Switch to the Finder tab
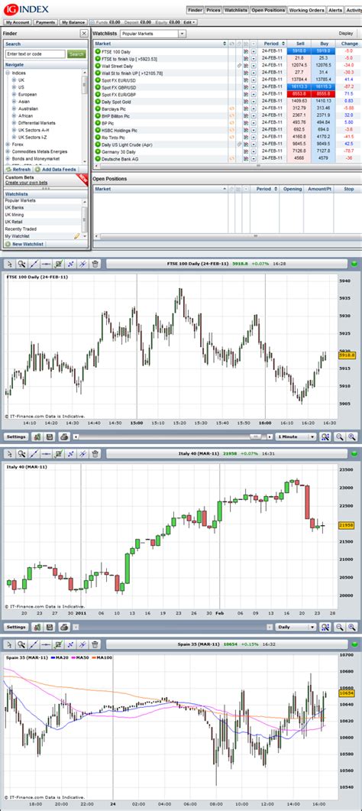The width and height of the screenshot is (362, 811). (x=196, y=10)
